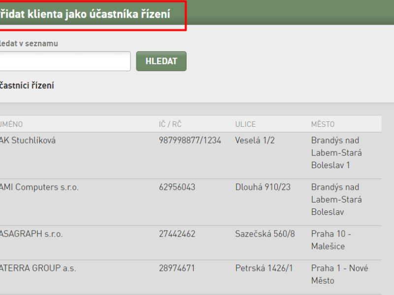Click the dialog title Přidat klienta jako účastníka řízení
This screenshot has height=295, width=394.
coord(85,14)
